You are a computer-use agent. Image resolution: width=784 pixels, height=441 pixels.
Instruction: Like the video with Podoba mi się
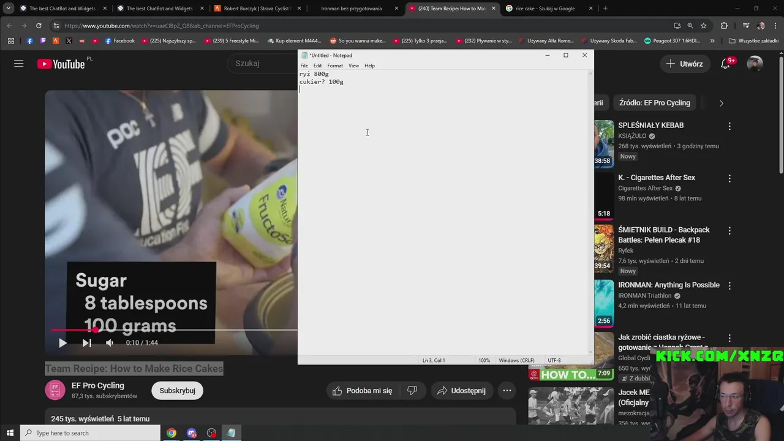(362, 391)
